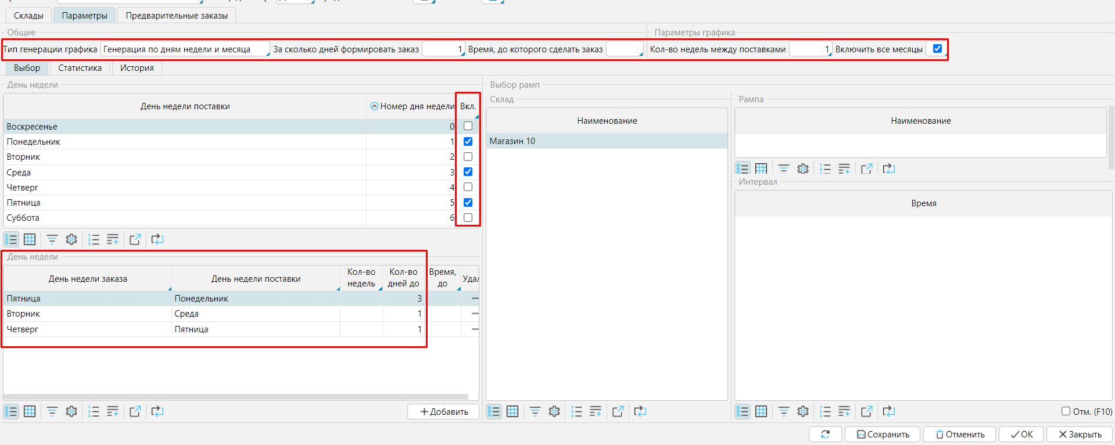Switch to the 'Предварительные заказы' tab
Image resolution: width=1115 pixels, height=445 pixels.
pos(177,16)
